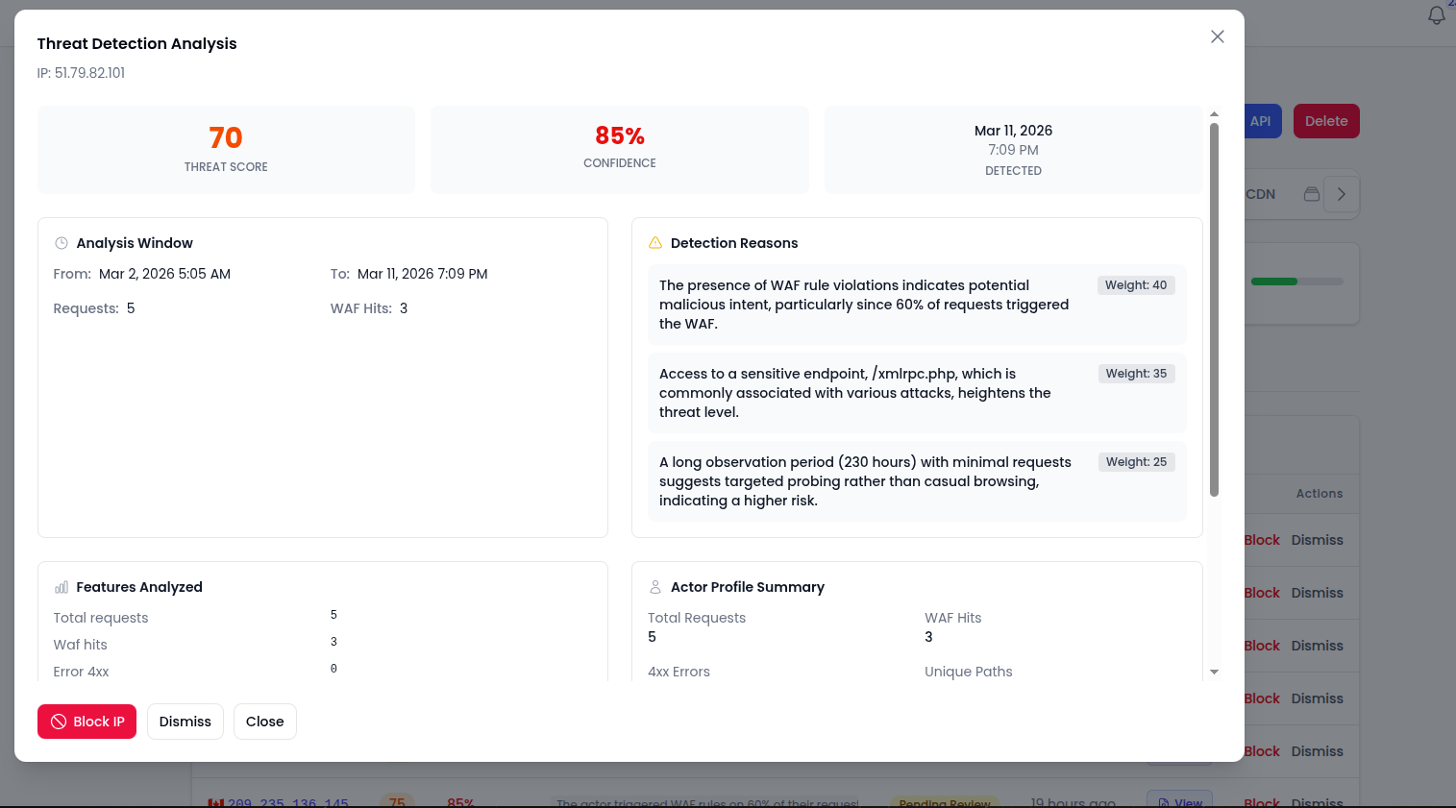Close the Threat Detection Analysis dialog with X

click(1217, 37)
